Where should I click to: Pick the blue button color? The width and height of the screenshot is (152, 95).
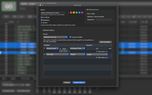click(x=79, y=13)
